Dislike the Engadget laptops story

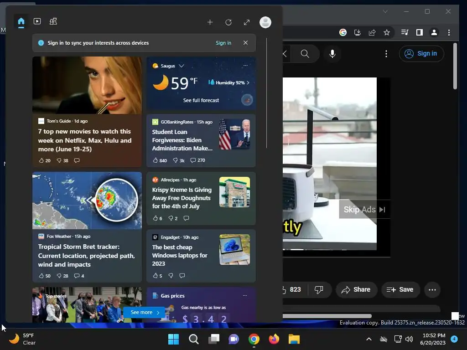click(171, 276)
